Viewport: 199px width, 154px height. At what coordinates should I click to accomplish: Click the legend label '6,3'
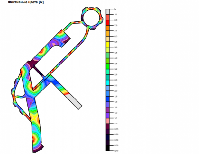click(116, 36)
